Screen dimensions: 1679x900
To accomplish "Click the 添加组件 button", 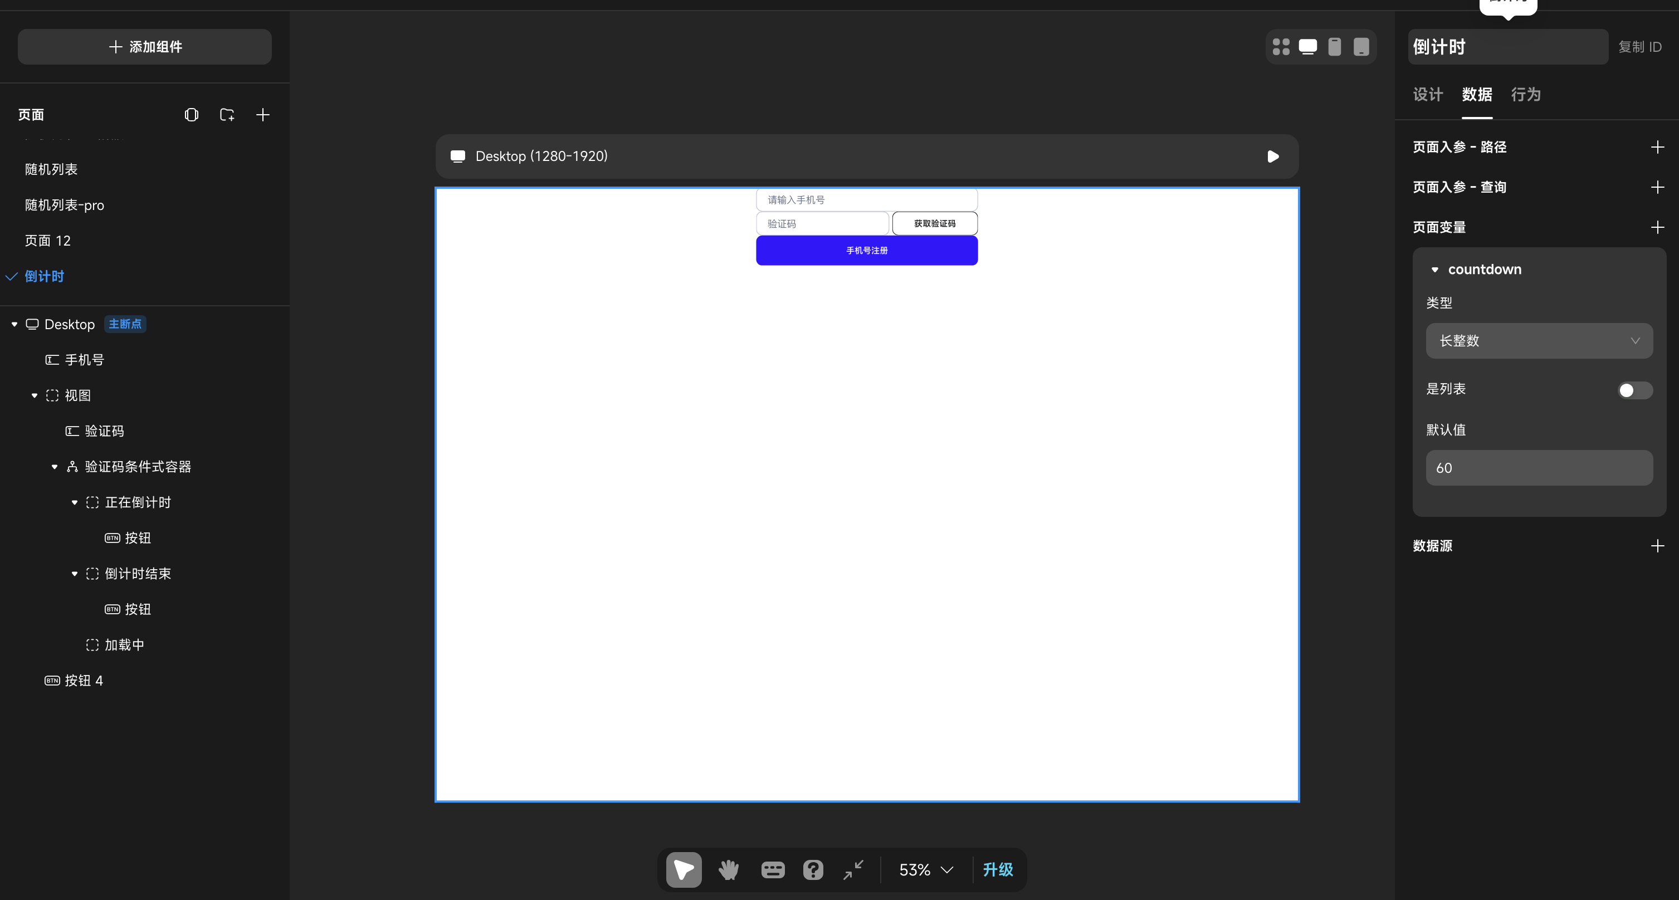I will [145, 47].
